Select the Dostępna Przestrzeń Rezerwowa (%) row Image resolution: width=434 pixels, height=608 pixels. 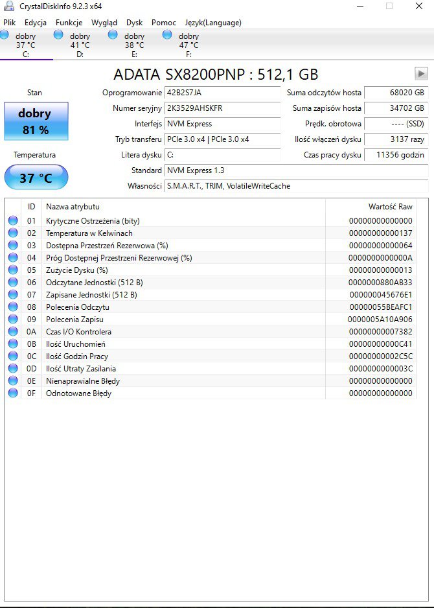point(211,246)
